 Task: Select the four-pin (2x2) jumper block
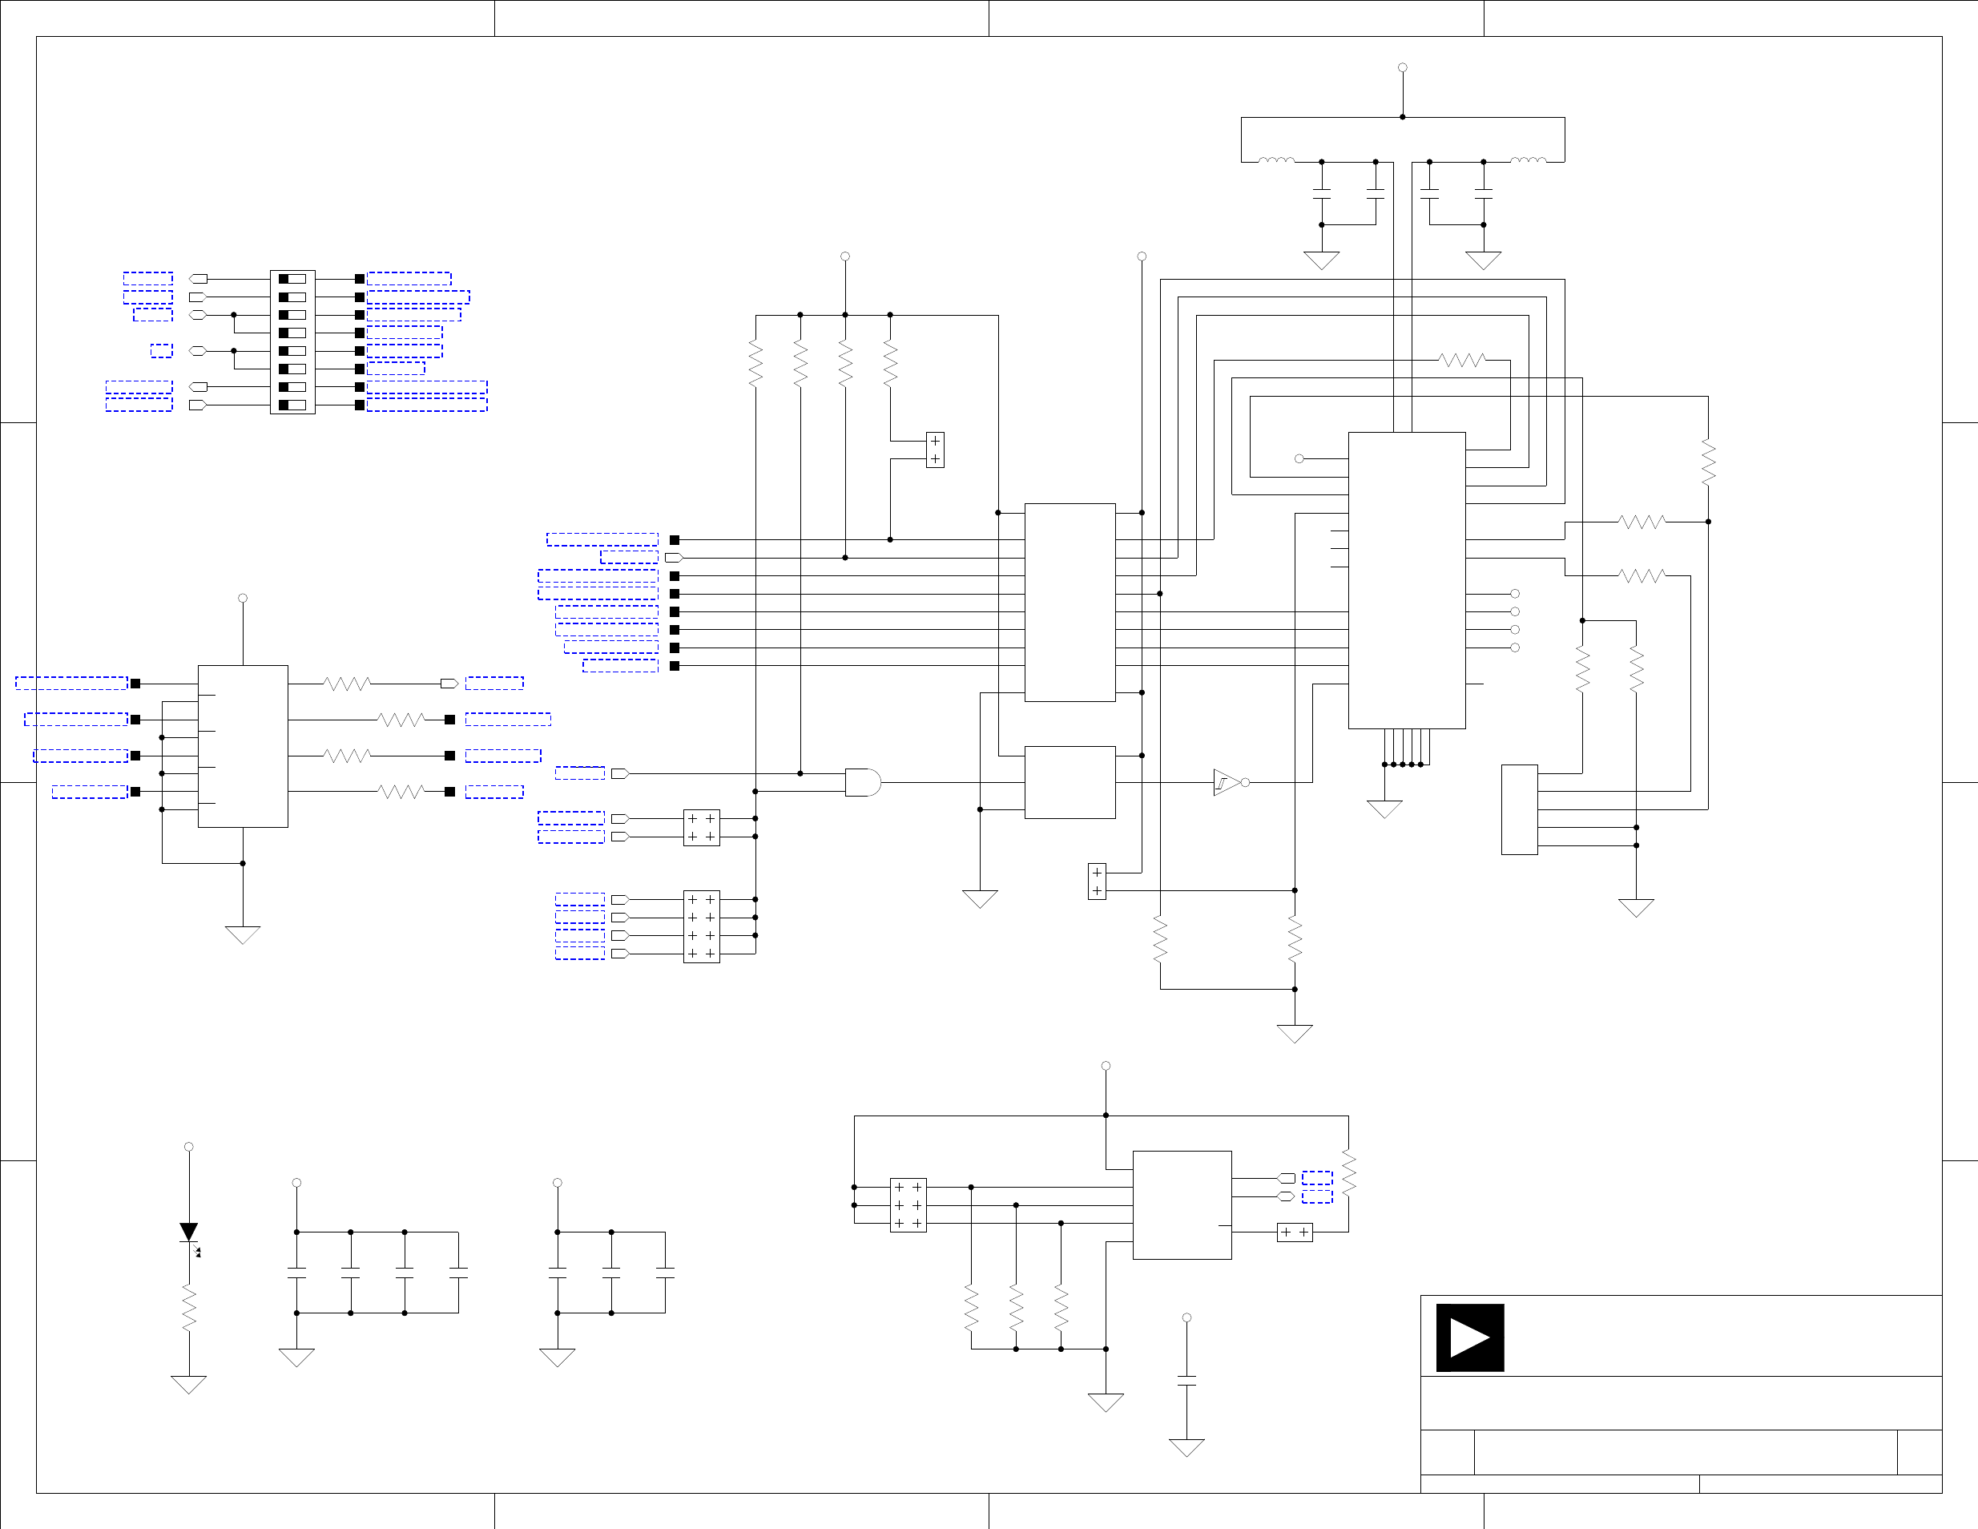(x=701, y=828)
